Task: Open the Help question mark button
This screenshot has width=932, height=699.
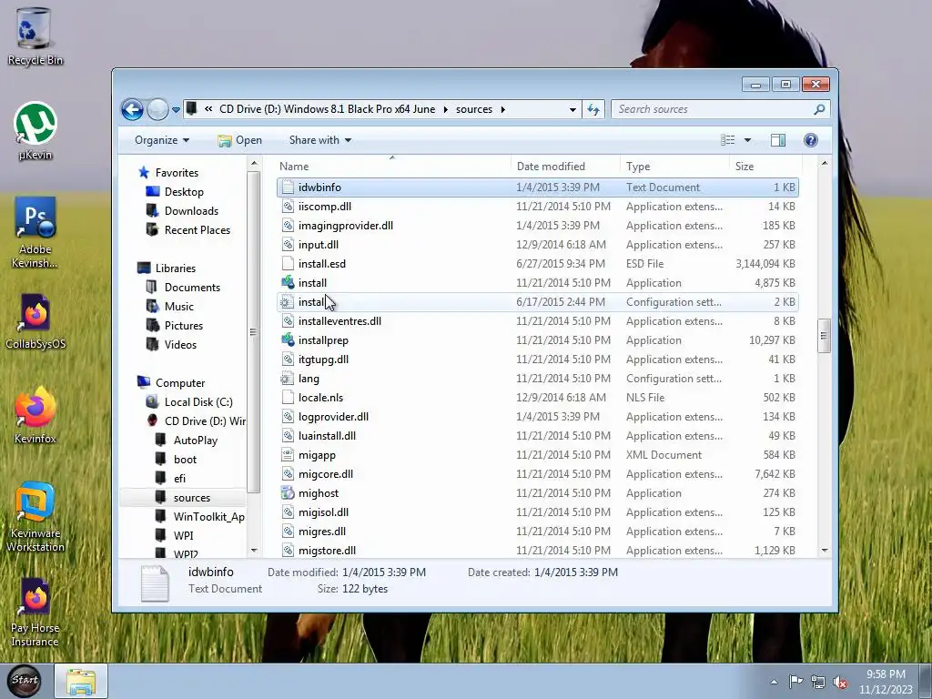Action: 811,140
